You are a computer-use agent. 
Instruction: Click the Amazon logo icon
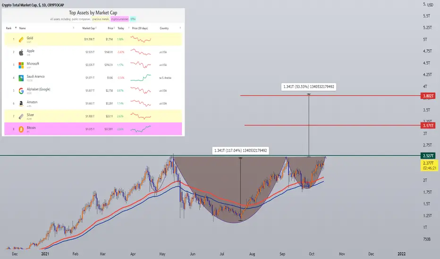(21, 104)
